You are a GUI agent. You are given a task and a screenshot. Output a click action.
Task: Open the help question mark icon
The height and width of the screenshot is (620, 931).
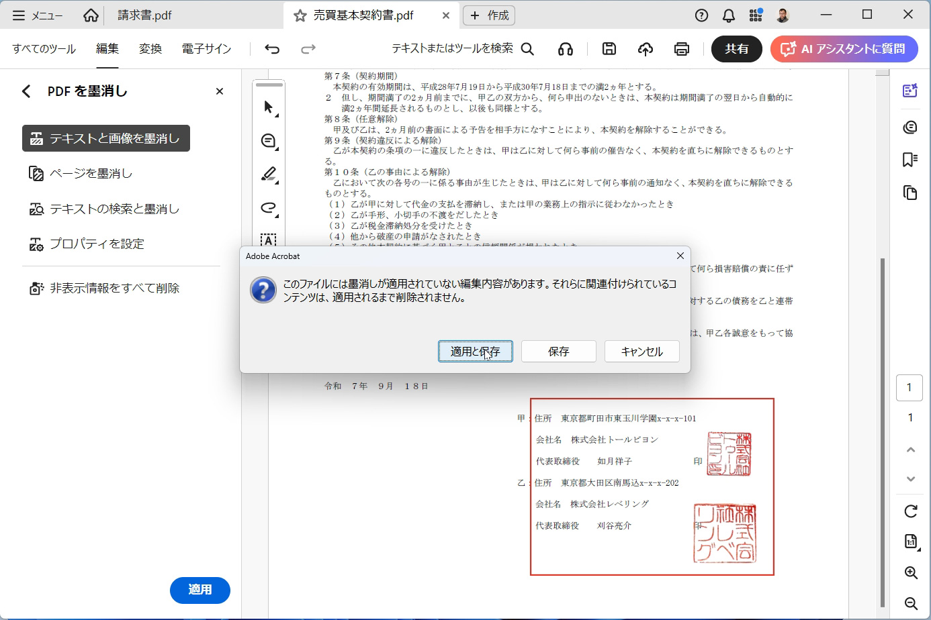point(701,15)
